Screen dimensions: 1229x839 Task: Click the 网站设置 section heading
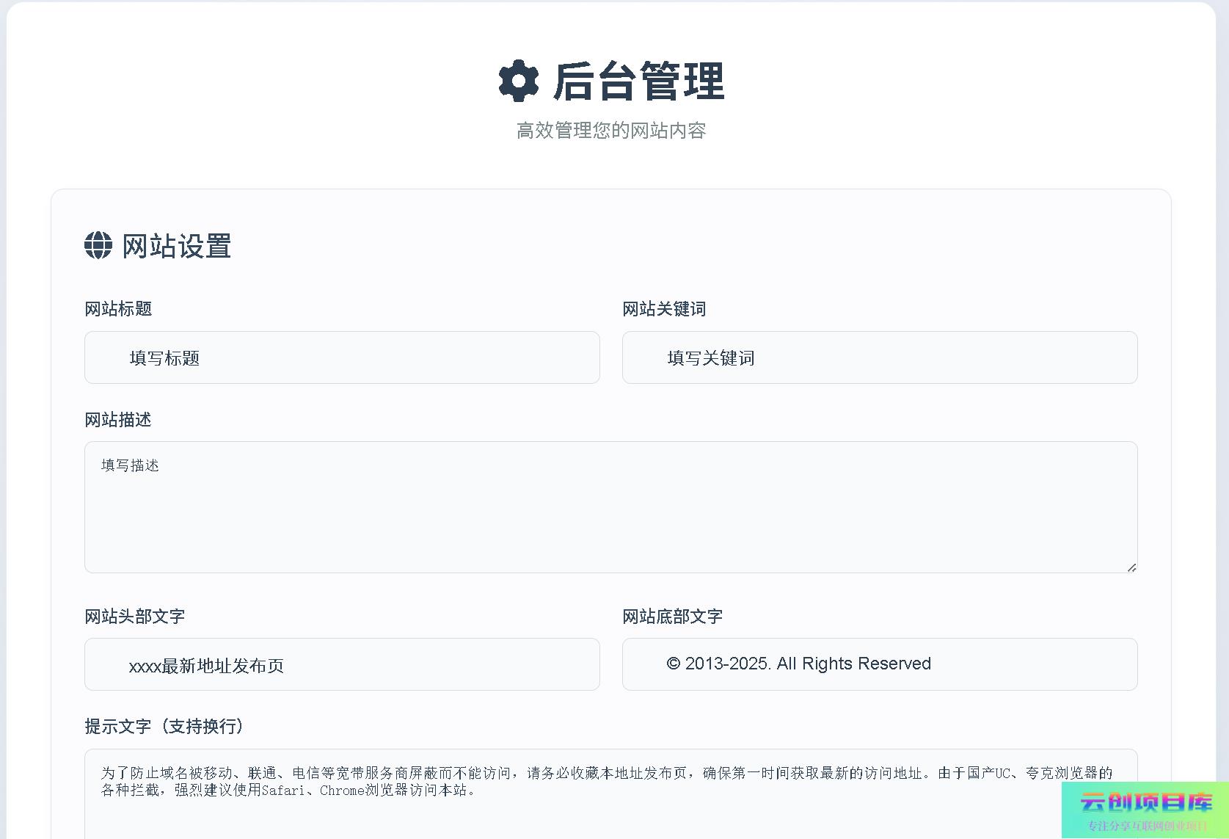click(176, 246)
